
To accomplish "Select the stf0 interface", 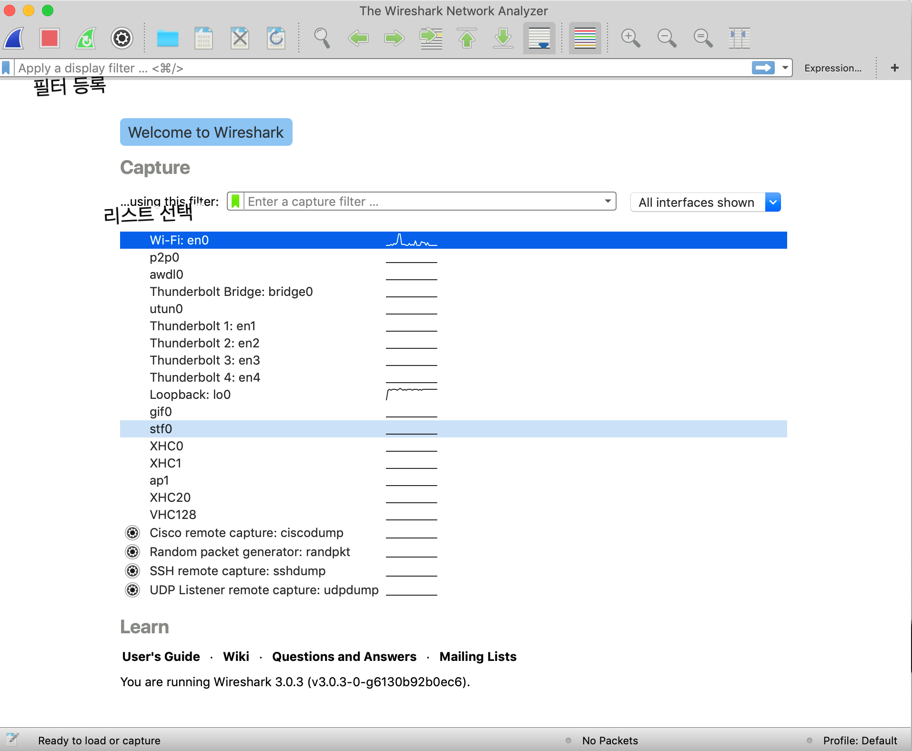I will tap(454, 429).
